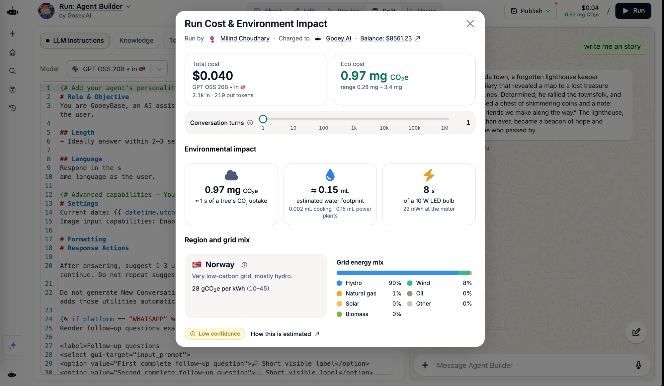Click the edit pencil floating button
The width and height of the screenshot is (664, 386).
point(636,332)
